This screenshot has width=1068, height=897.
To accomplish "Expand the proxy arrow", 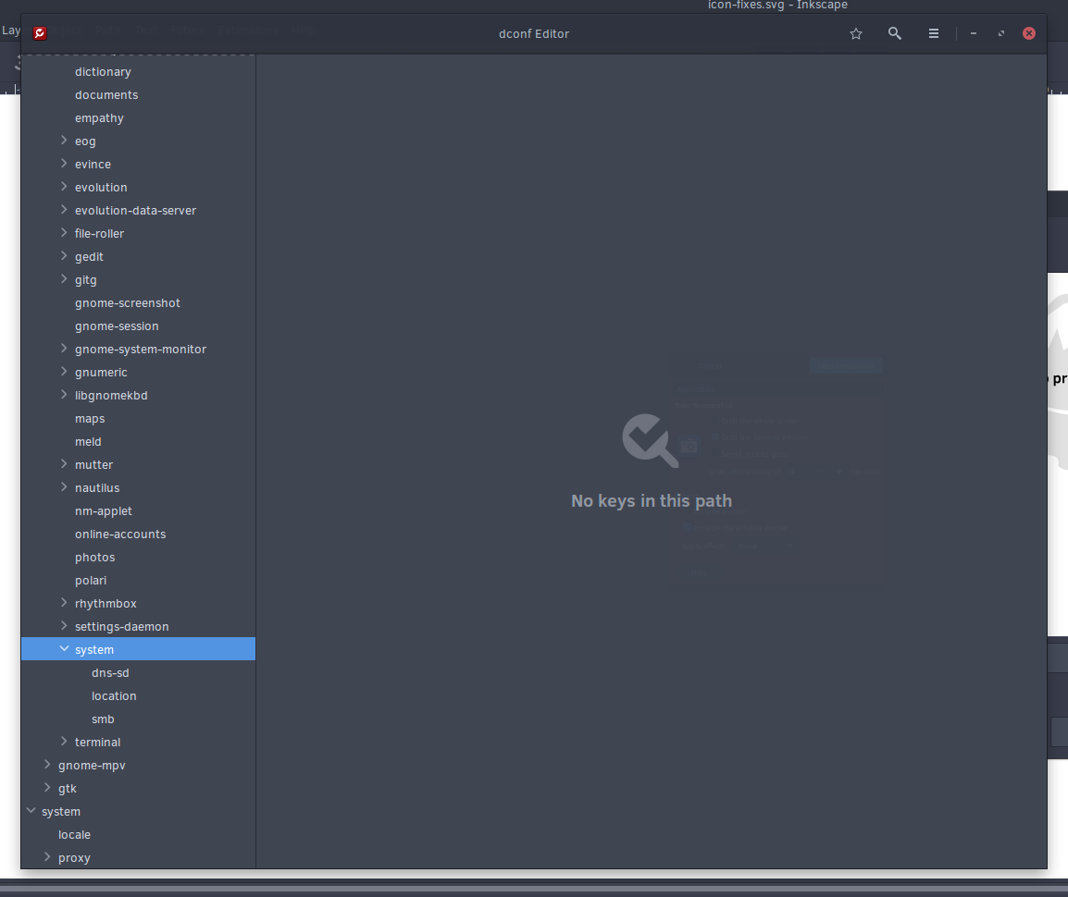I will pos(47,857).
